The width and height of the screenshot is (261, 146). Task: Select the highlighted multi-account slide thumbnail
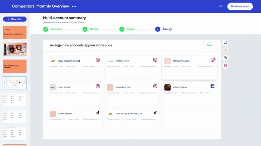(15, 83)
